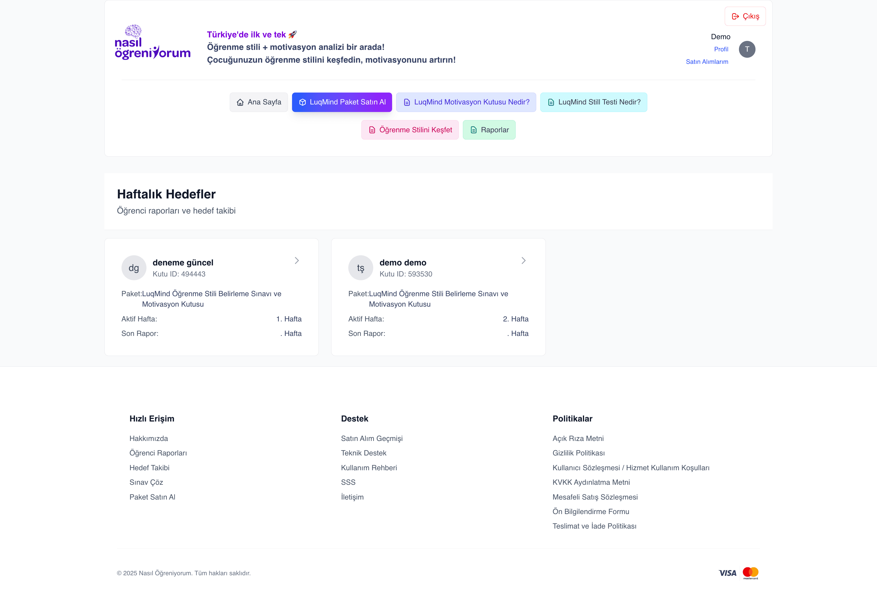Click the document icon on Raporlar button
This screenshot has height=606, width=877.
pyautogui.click(x=474, y=130)
